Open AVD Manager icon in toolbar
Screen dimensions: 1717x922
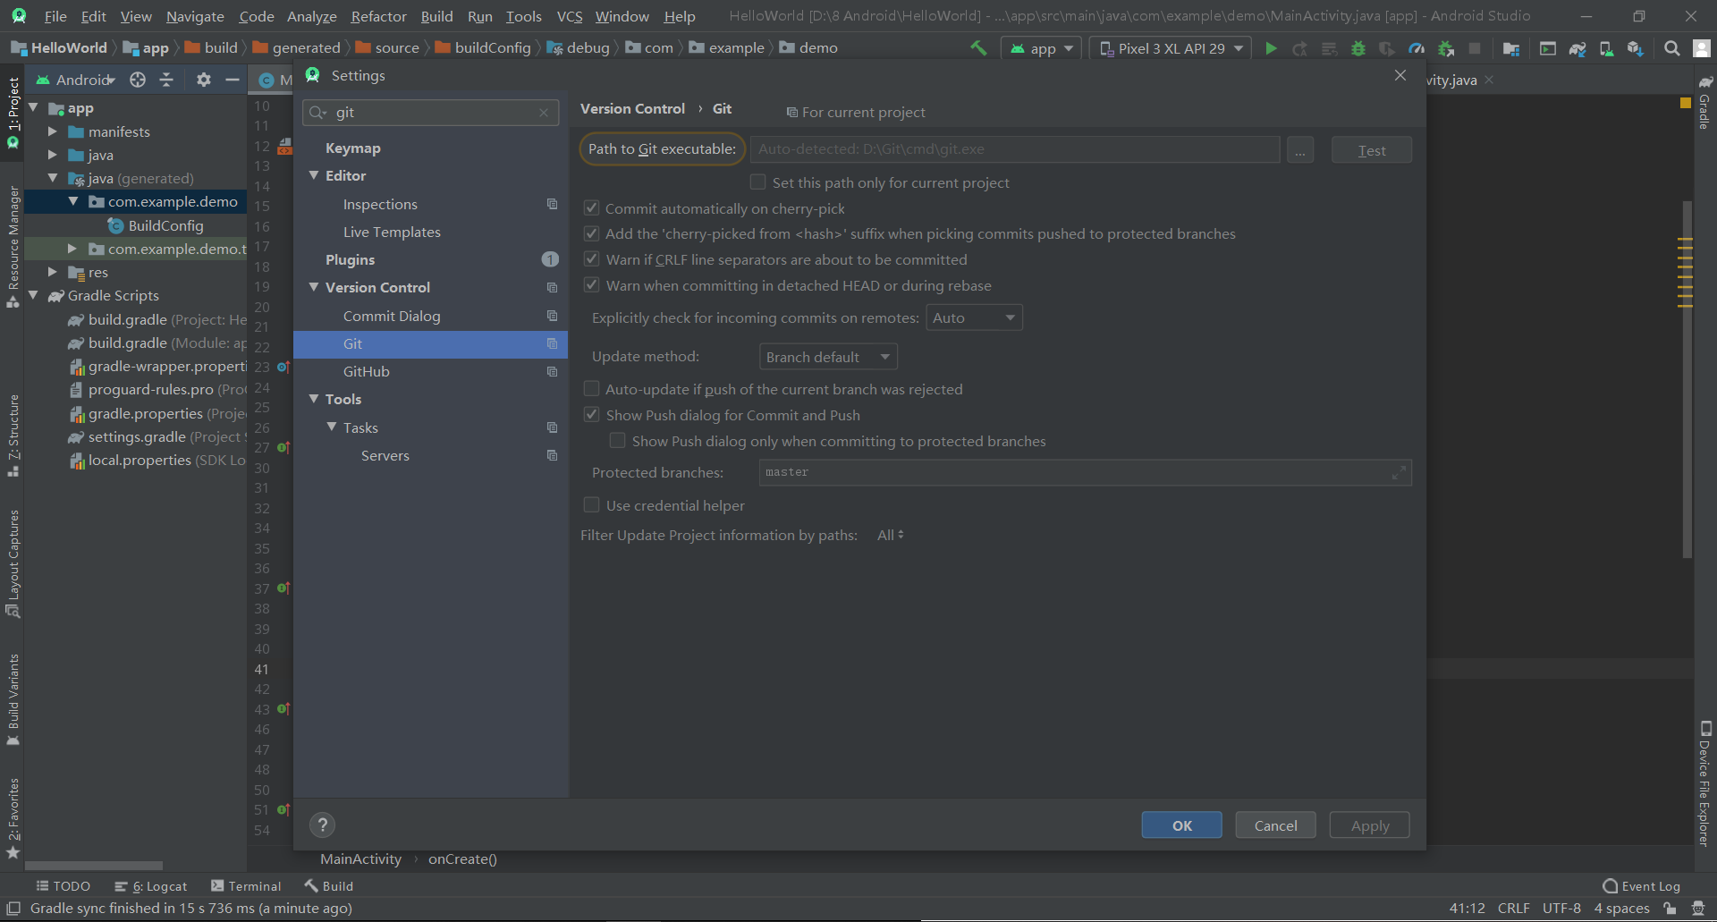[1606, 48]
